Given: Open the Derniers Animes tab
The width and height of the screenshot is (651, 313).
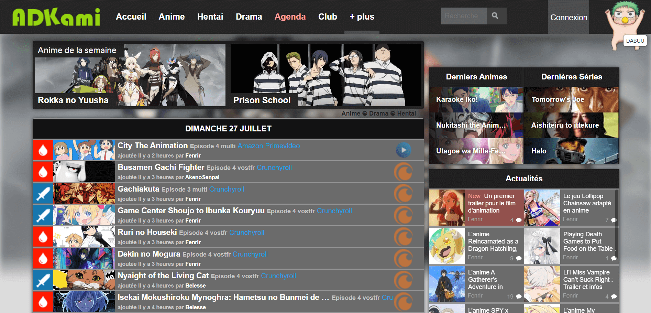Looking at the screenshot, I should [476, 77].
